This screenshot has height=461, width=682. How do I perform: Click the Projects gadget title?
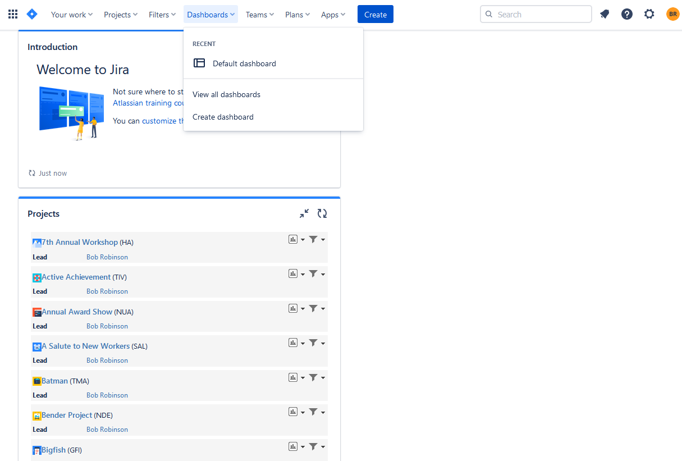click(x=44, y=214)
